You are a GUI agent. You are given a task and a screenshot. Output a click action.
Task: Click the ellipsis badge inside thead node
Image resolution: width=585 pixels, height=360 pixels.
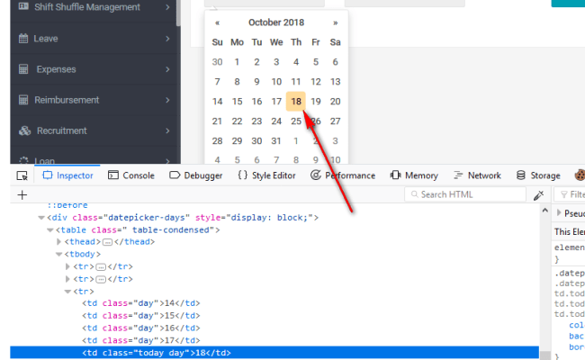(107, 242)
